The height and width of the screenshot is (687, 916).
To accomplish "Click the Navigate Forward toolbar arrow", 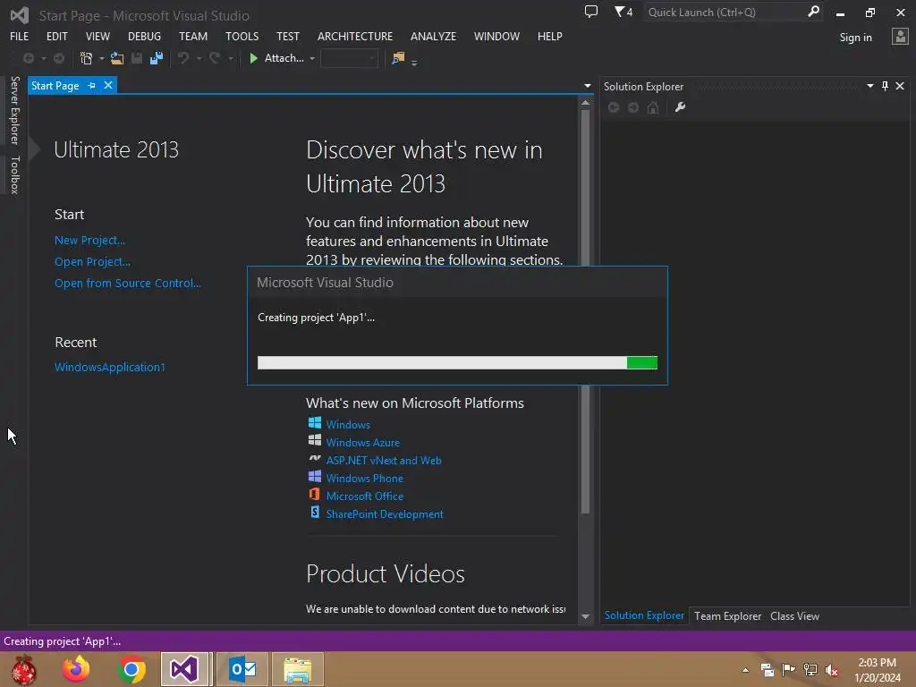I will (59, 58).
